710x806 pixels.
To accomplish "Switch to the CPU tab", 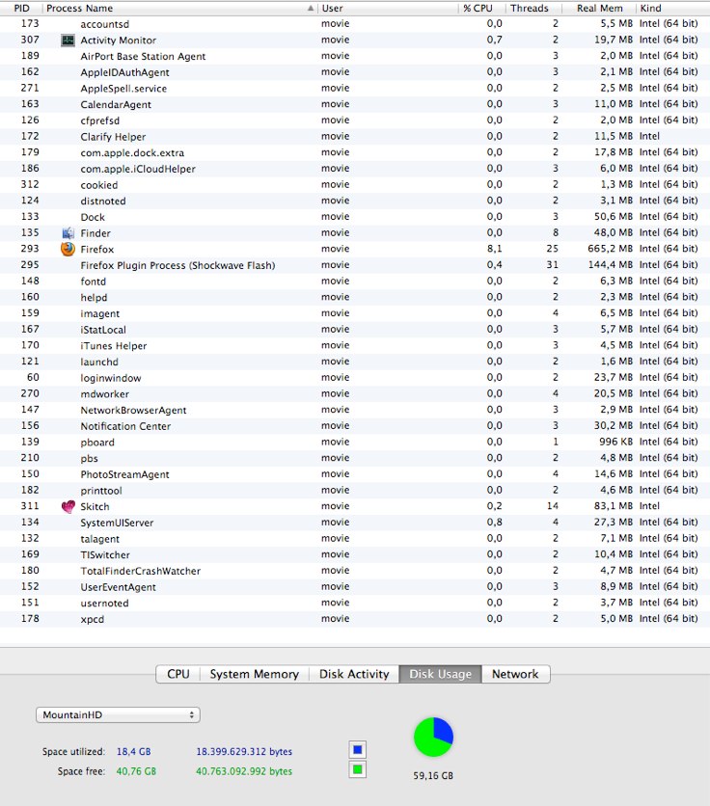I will (178, 674).
